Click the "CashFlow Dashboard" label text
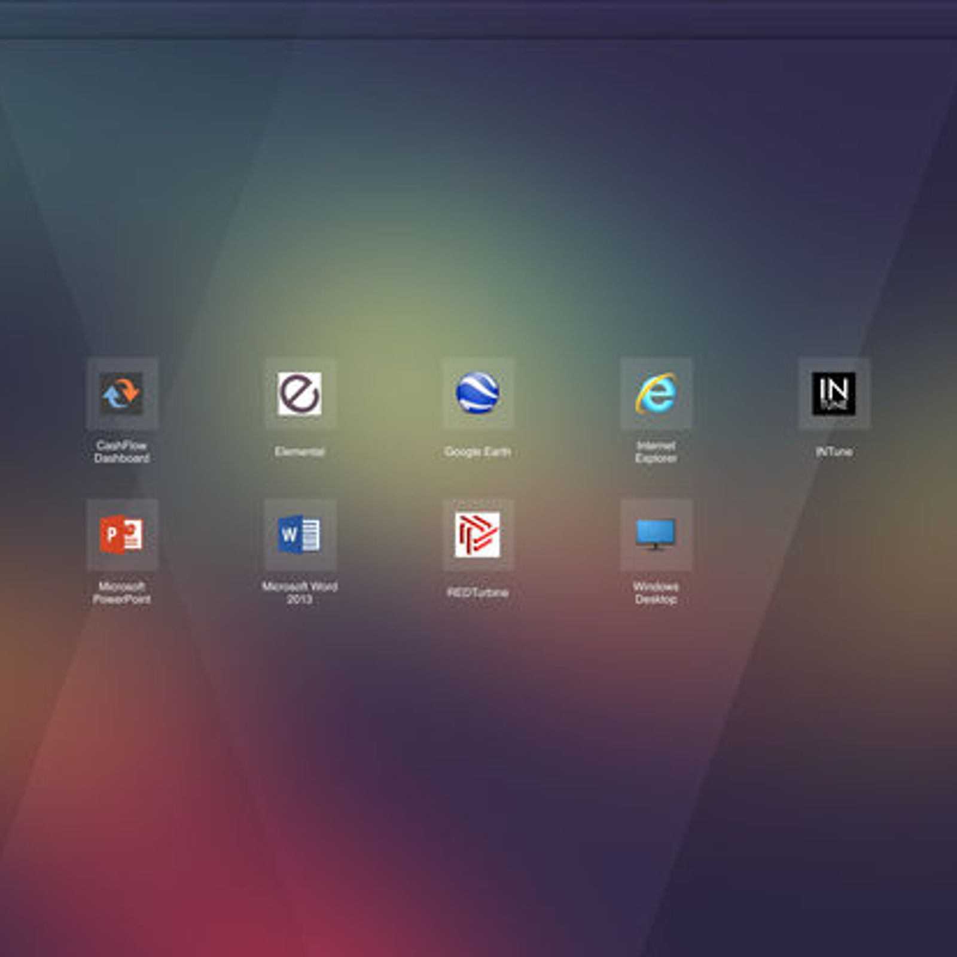The height and width of the screenshot is (957, 957). [122, 452]
